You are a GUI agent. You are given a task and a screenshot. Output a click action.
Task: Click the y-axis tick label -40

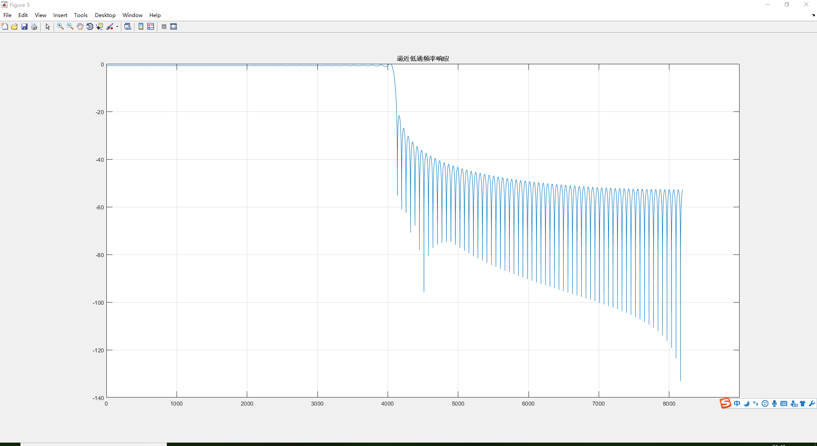point(100,160)
